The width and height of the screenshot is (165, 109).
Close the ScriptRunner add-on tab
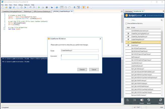point(143,11)
